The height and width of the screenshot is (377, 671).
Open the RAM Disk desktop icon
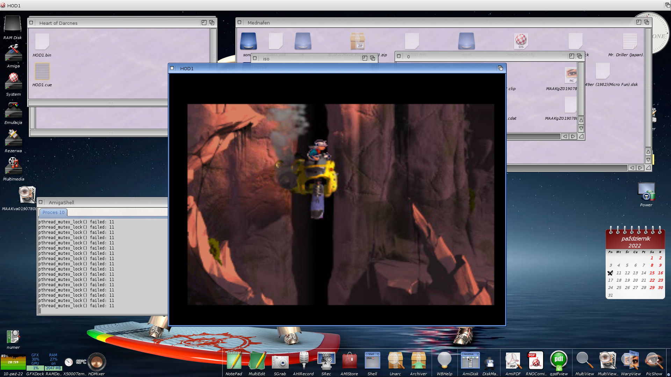[13, 24]
